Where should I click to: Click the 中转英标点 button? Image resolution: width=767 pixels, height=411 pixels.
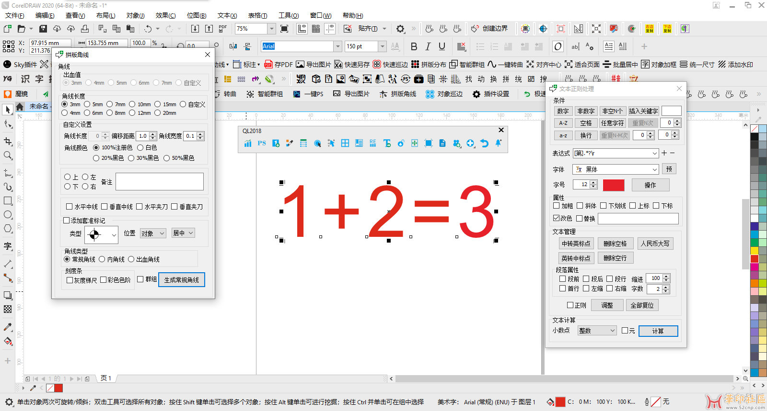[x=576, y=244]
